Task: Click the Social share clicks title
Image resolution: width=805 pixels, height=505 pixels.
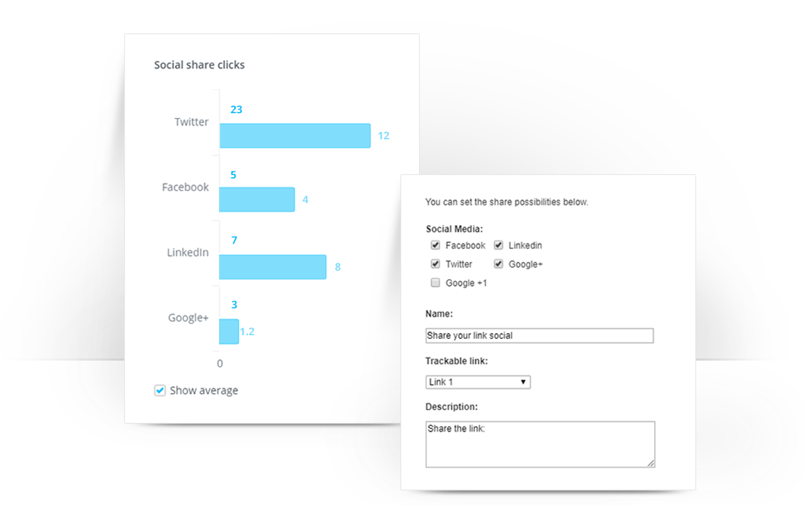Action: point(199,65)
